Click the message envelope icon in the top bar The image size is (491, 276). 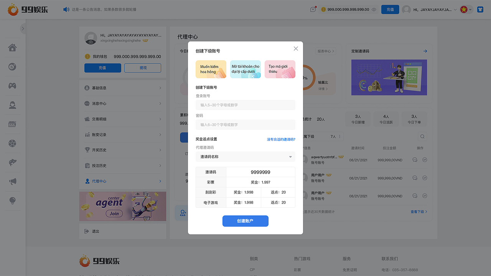[x=313, y=9]
